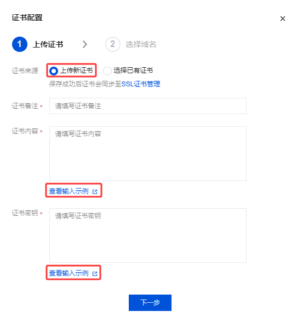Viewport: 297px width, 323px height.
Task: View 查看输入示例 link under the 证书密钥 field
Action: tap(69, 273)
